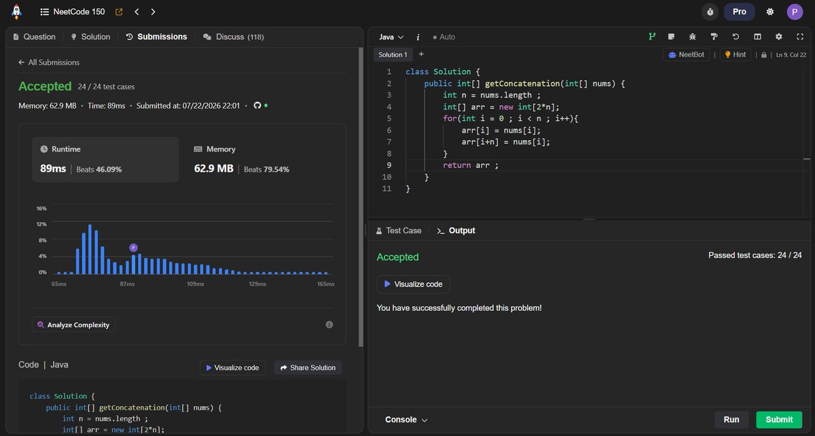Go to the previous problem arrow

(x=137, y=12)
